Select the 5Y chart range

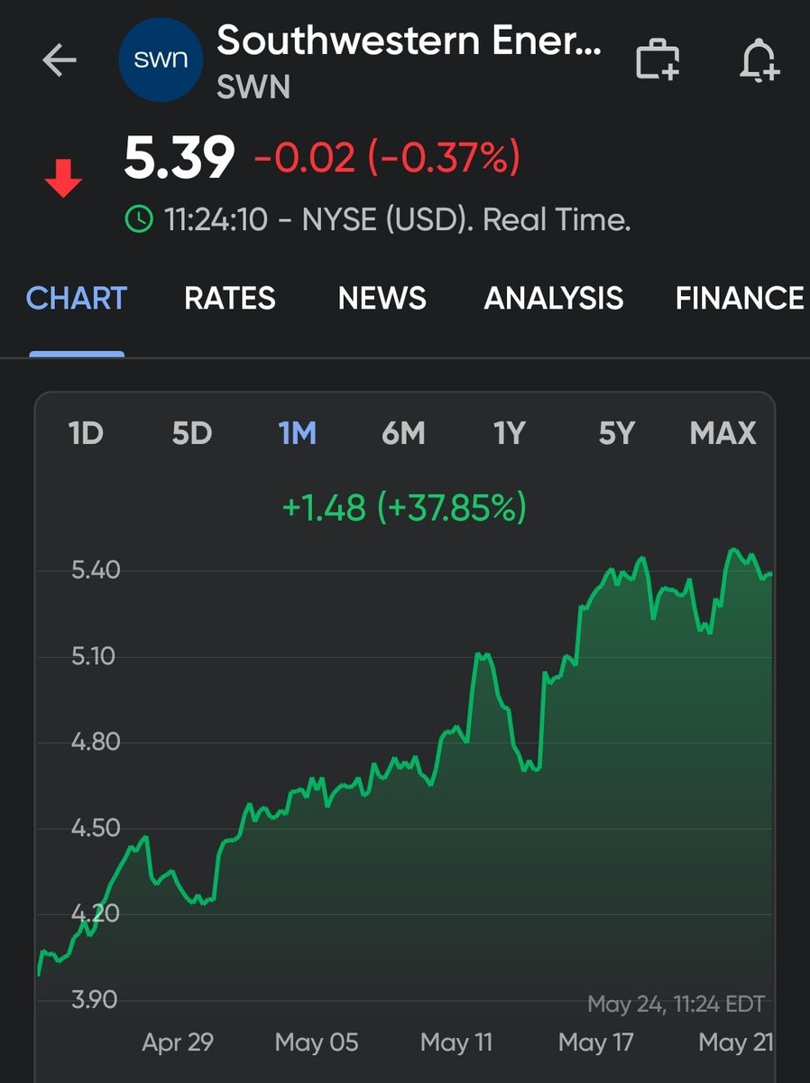tap(617, 434)
